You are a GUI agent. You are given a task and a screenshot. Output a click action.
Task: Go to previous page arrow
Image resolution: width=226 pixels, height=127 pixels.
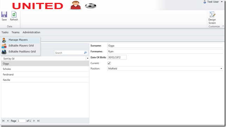click(8, 121)
